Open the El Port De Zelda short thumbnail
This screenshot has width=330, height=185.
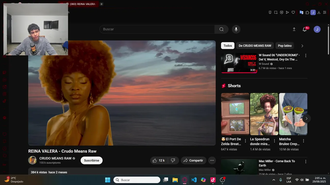pos(235,114)
